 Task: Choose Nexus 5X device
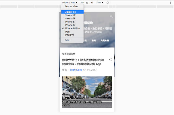point(72,15)
